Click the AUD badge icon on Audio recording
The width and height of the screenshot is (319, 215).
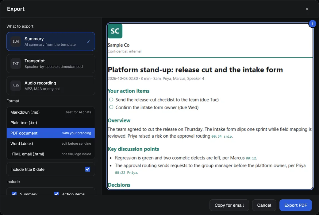[x=16, y=86]
